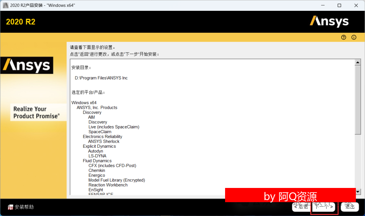
Task: Click the Ansys logo in the header
Action: [x=329, y=22]
